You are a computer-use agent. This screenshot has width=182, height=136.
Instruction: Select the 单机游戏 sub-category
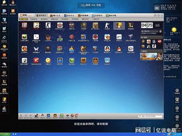[x=45, y=19]
